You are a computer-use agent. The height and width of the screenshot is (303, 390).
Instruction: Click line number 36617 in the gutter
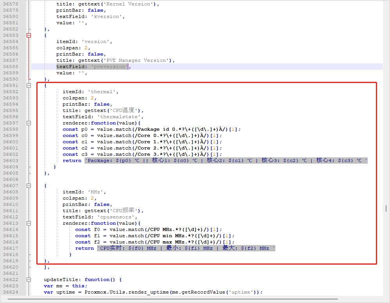[x=11, y=248]
